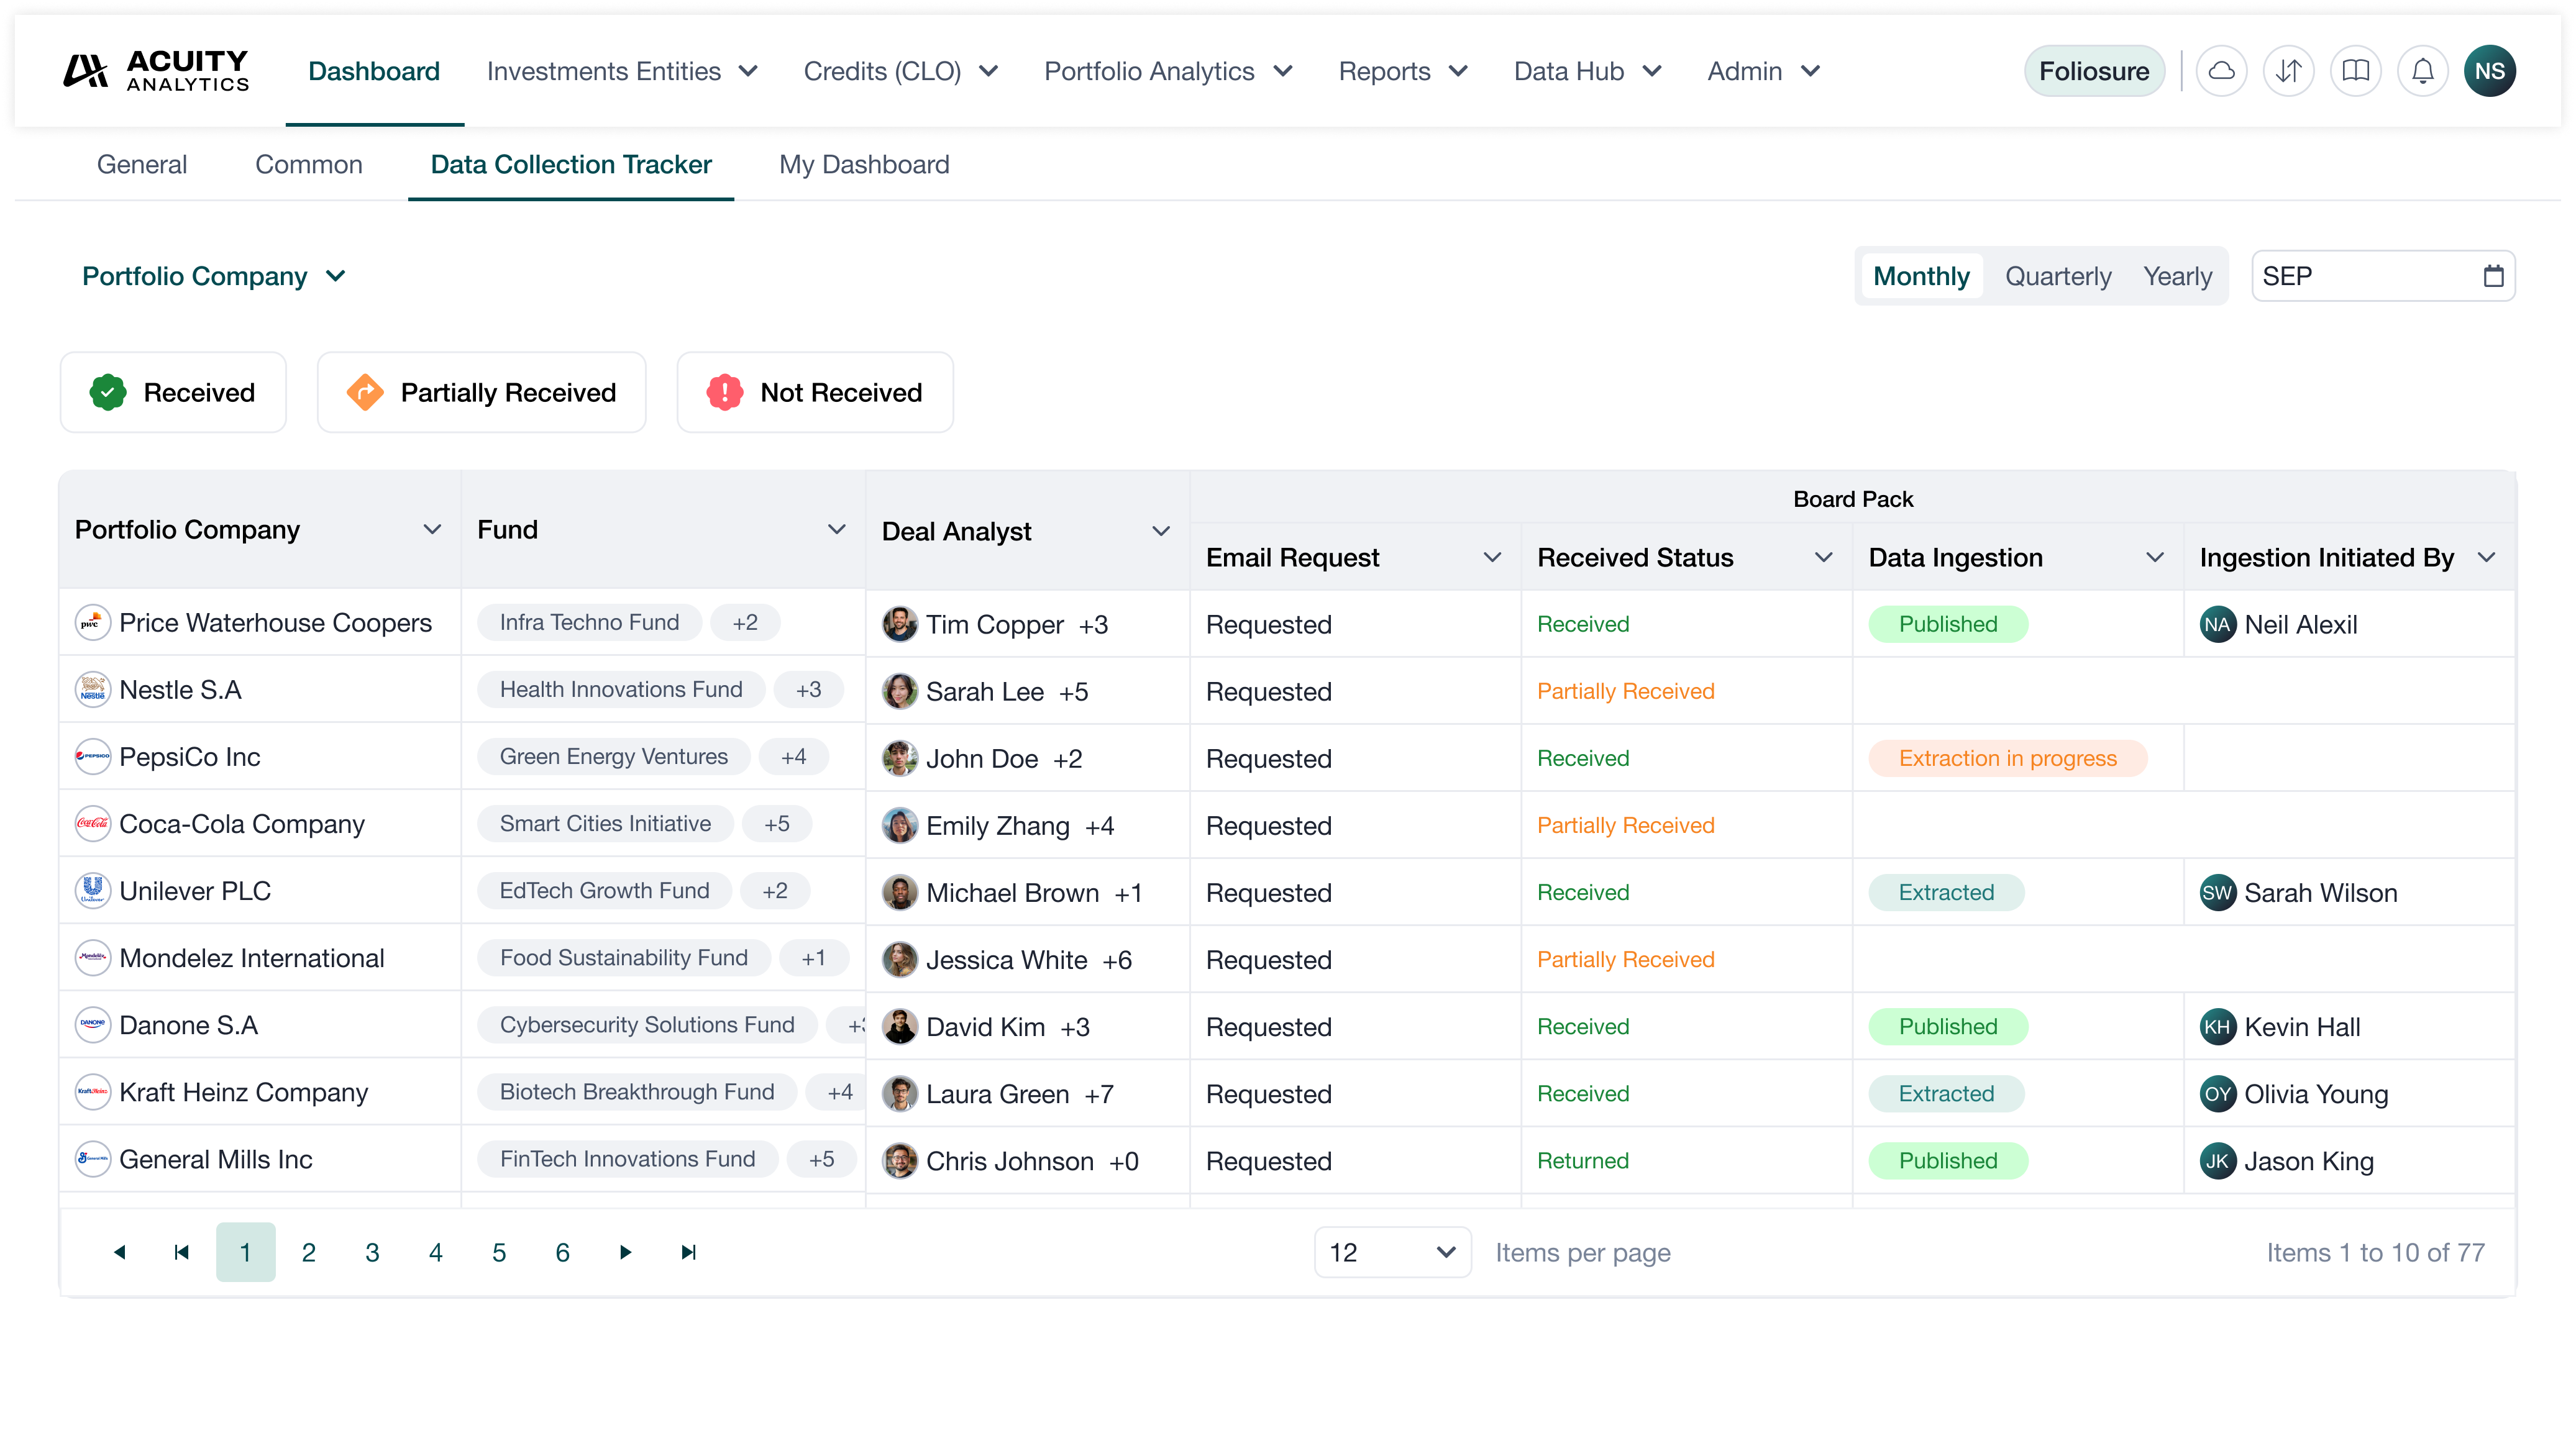Open notifications bell icon
Viewport: 2576px width, 1446px height.
[x=2422, y=71]
